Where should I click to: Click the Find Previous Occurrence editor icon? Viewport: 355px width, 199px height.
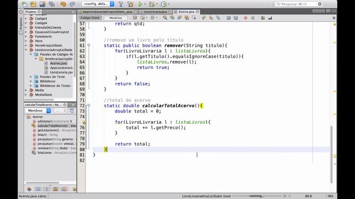click(172, 18)
